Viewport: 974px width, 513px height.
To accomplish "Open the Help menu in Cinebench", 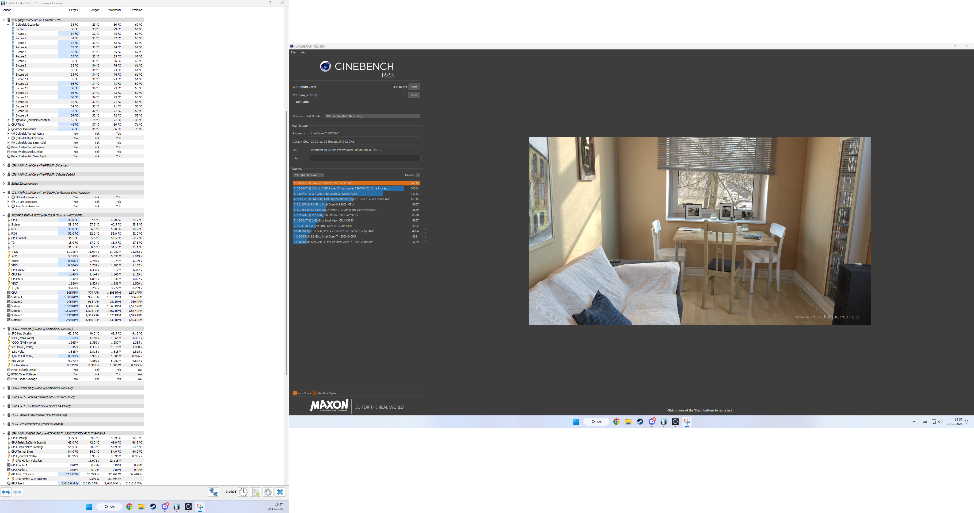I will [302, 52].
